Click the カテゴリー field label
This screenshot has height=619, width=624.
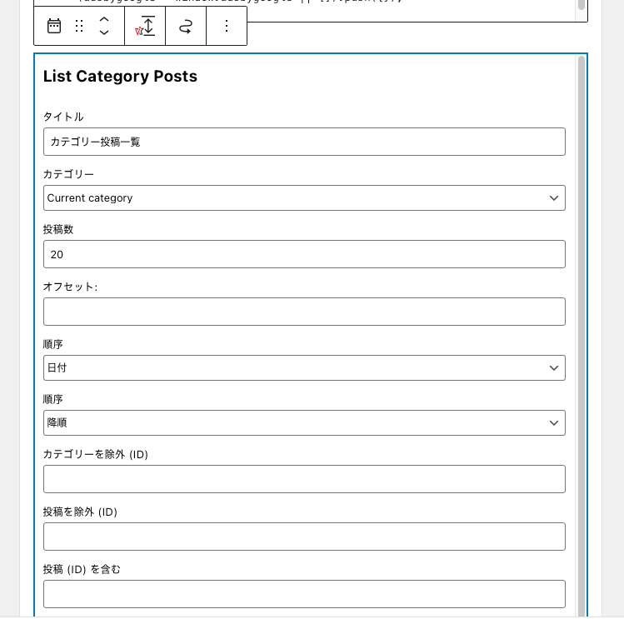[x=68, y=174]
